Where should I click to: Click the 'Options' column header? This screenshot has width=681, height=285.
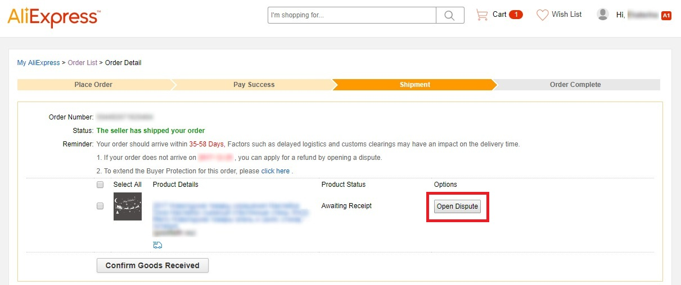pos(445,185)
